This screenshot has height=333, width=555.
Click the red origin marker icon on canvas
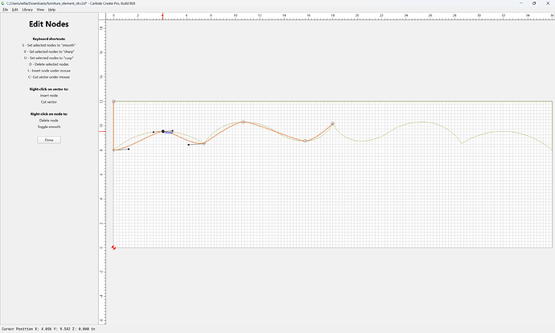point(113,248)
